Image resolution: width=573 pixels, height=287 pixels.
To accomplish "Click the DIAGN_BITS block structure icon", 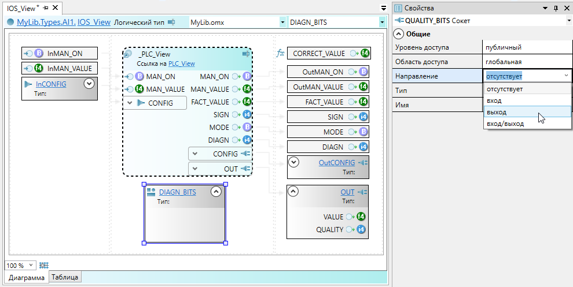I will coord(150,192).
